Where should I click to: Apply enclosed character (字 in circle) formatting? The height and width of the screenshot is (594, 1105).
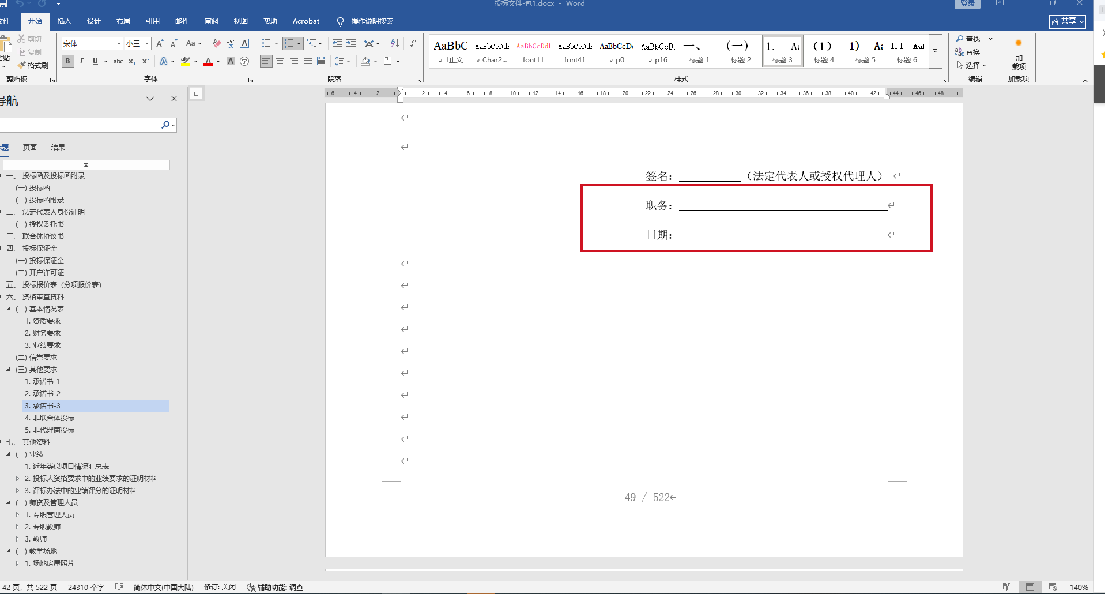coord(244,61)
